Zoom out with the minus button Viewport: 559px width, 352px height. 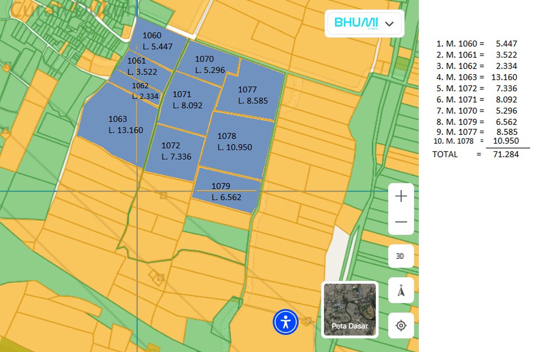(401, 222)
